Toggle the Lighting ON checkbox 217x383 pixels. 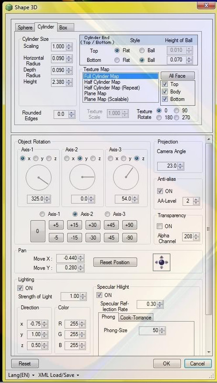[21, 288]
